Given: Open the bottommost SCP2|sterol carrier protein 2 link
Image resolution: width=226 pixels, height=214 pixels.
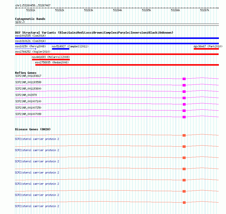Looking at the screenshot, I should [37, 206].
